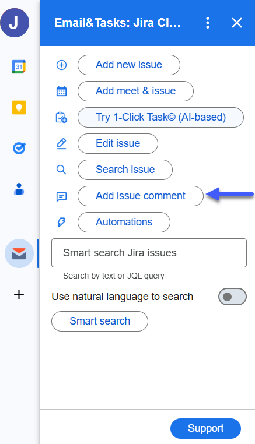
Task: Focus the Smart search Jira issues field
Action: coord(149,253)
